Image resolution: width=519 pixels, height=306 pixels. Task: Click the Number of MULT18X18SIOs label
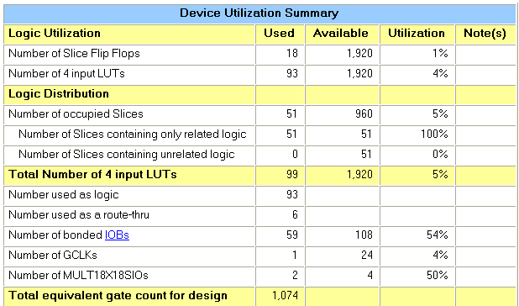[78, 276]
